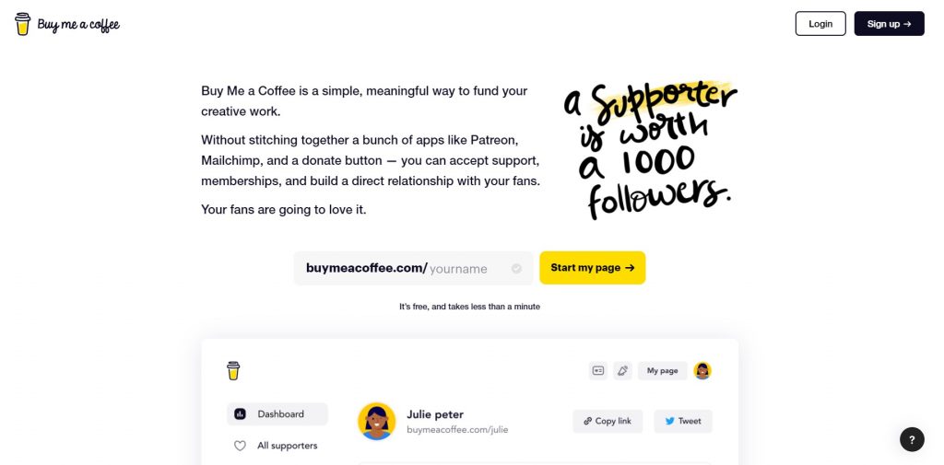
Task: Click the checkmark circle in username field
Action: click(516, 269)
